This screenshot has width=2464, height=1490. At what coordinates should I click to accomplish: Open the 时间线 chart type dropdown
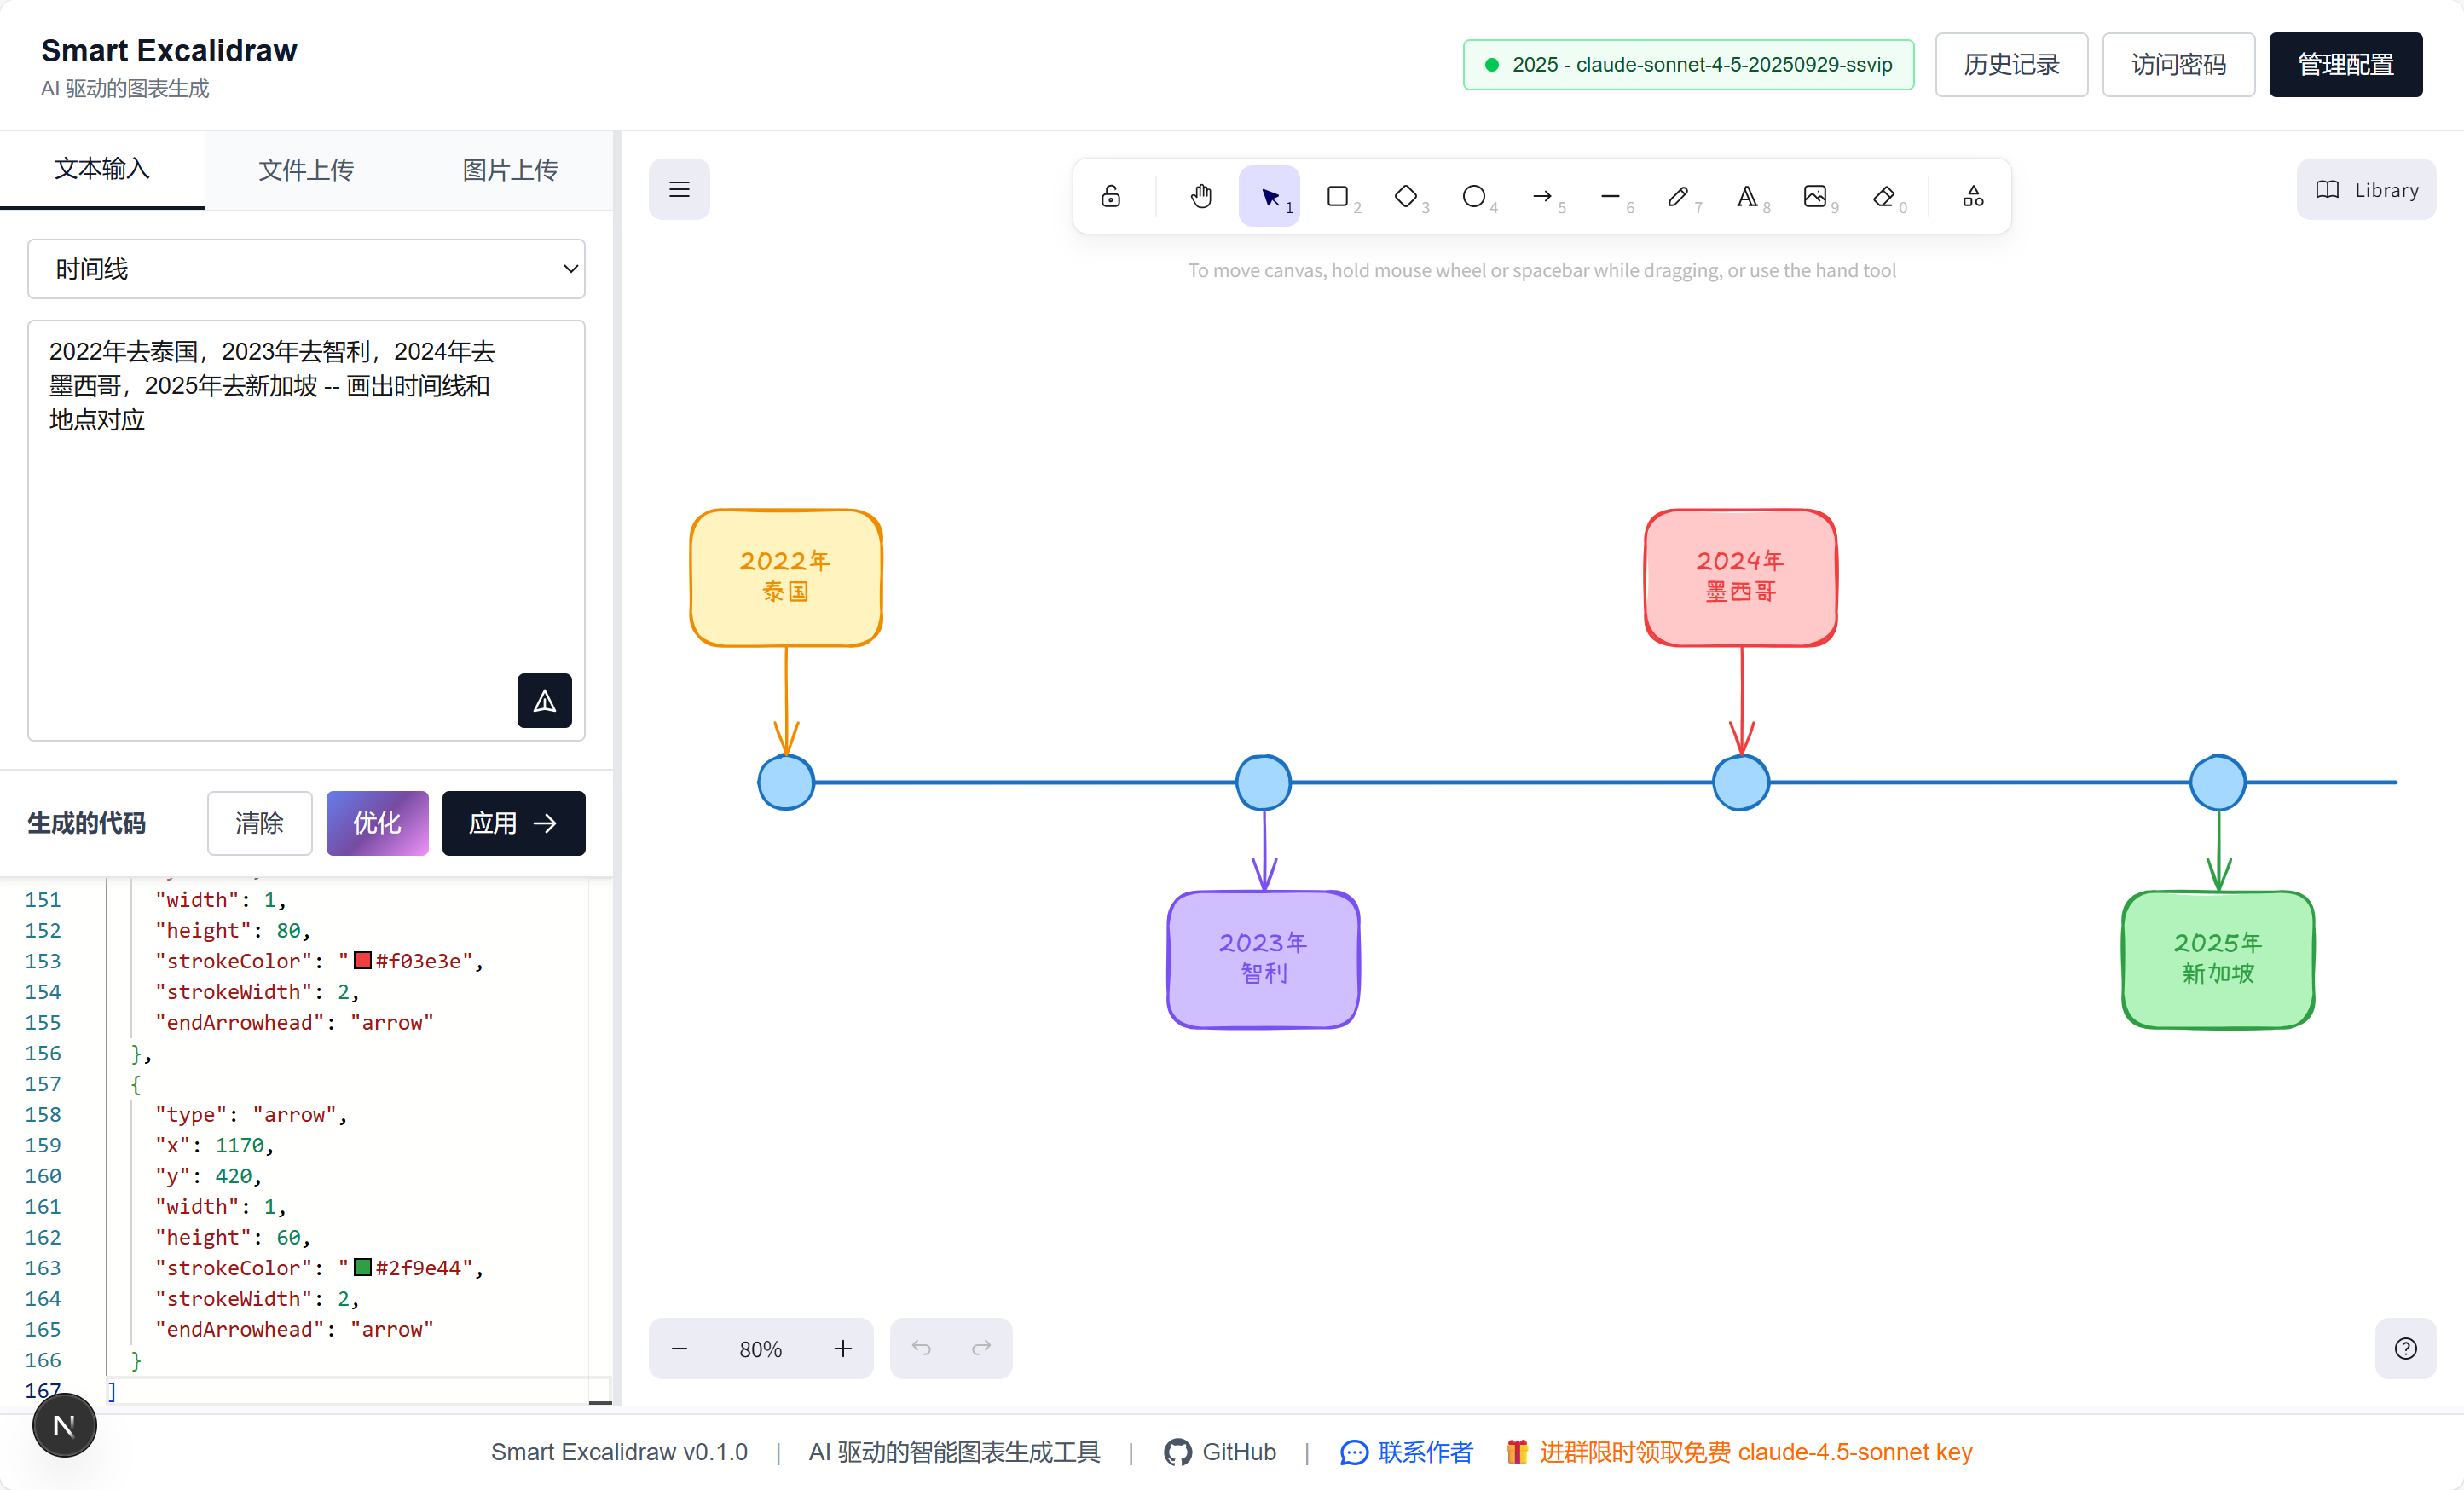(x=306, y=269)
